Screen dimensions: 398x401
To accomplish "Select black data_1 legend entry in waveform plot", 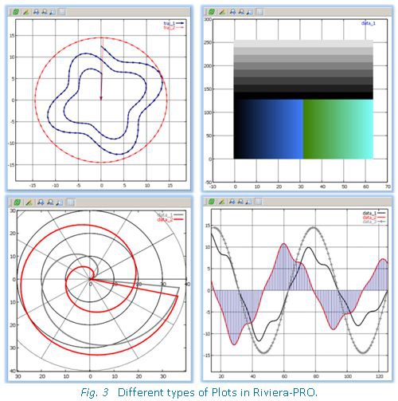I will pos(373,213).
